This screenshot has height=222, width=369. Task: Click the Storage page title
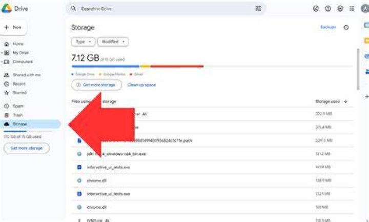(83, 27)
